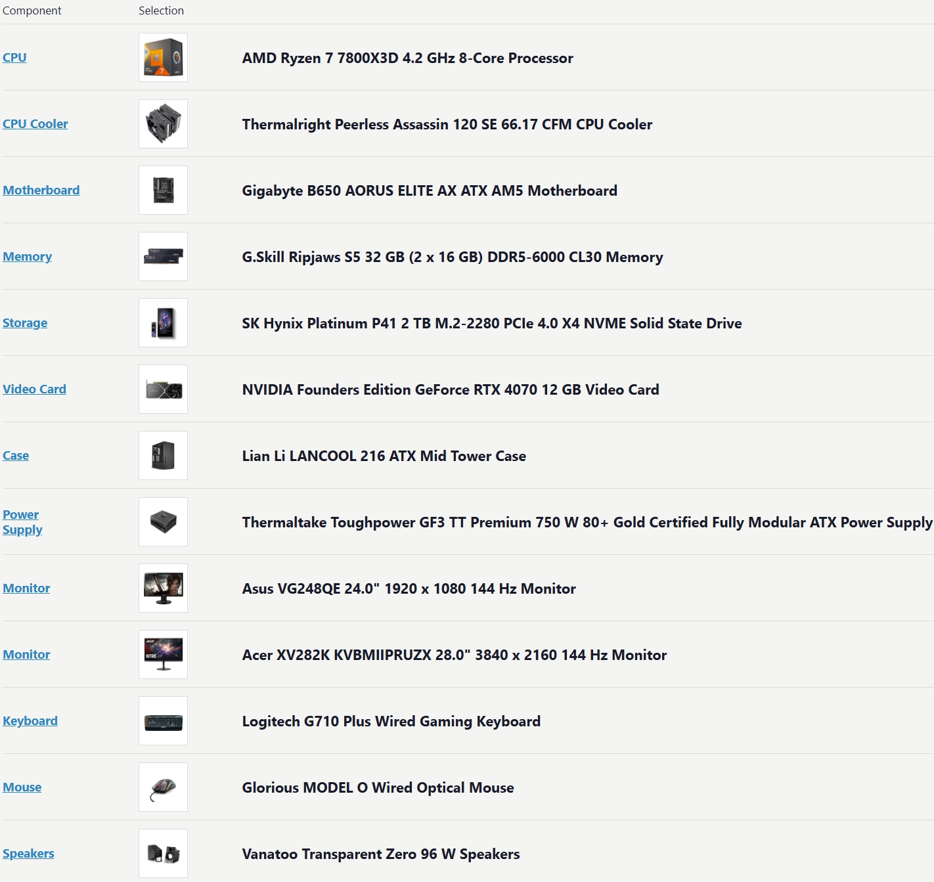Click the Vanatoo Transparent Zero speakers name
The height and width of the screenshot is (882, 934).
pos(380,854)
